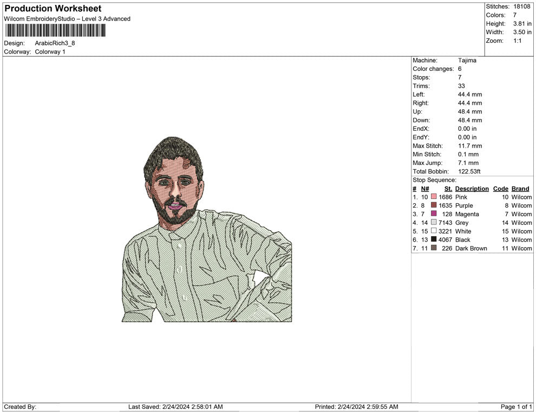The image size is (536, 412).
Task: Select the design name 'ArabicRich3_8'
Action: 55,43
